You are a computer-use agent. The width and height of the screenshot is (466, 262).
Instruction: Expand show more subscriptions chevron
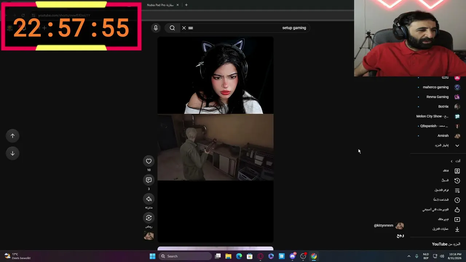(x=457, y=146)
